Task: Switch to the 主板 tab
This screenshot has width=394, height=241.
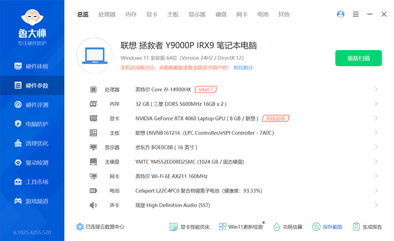Action: tap(173, 14)
